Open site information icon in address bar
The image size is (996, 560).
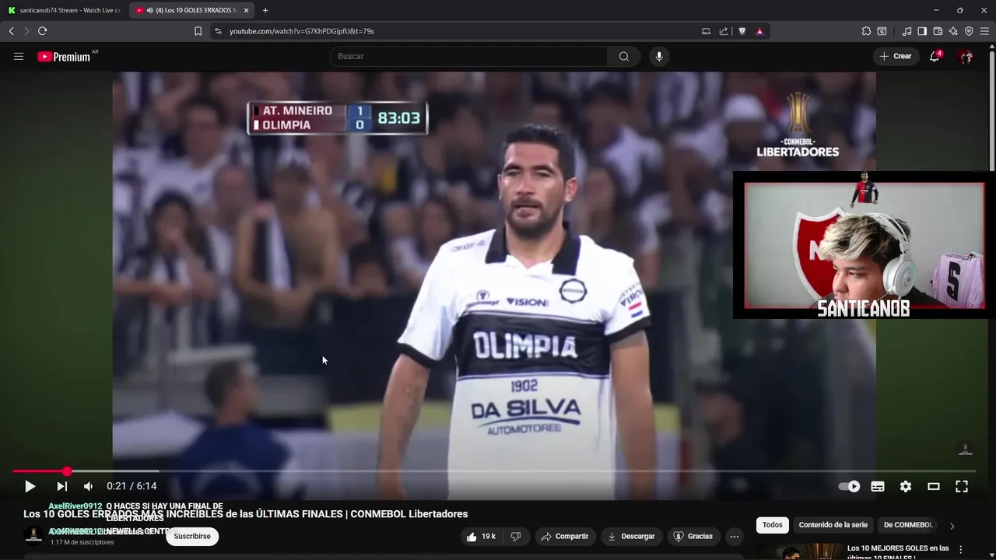coord(218,31)
